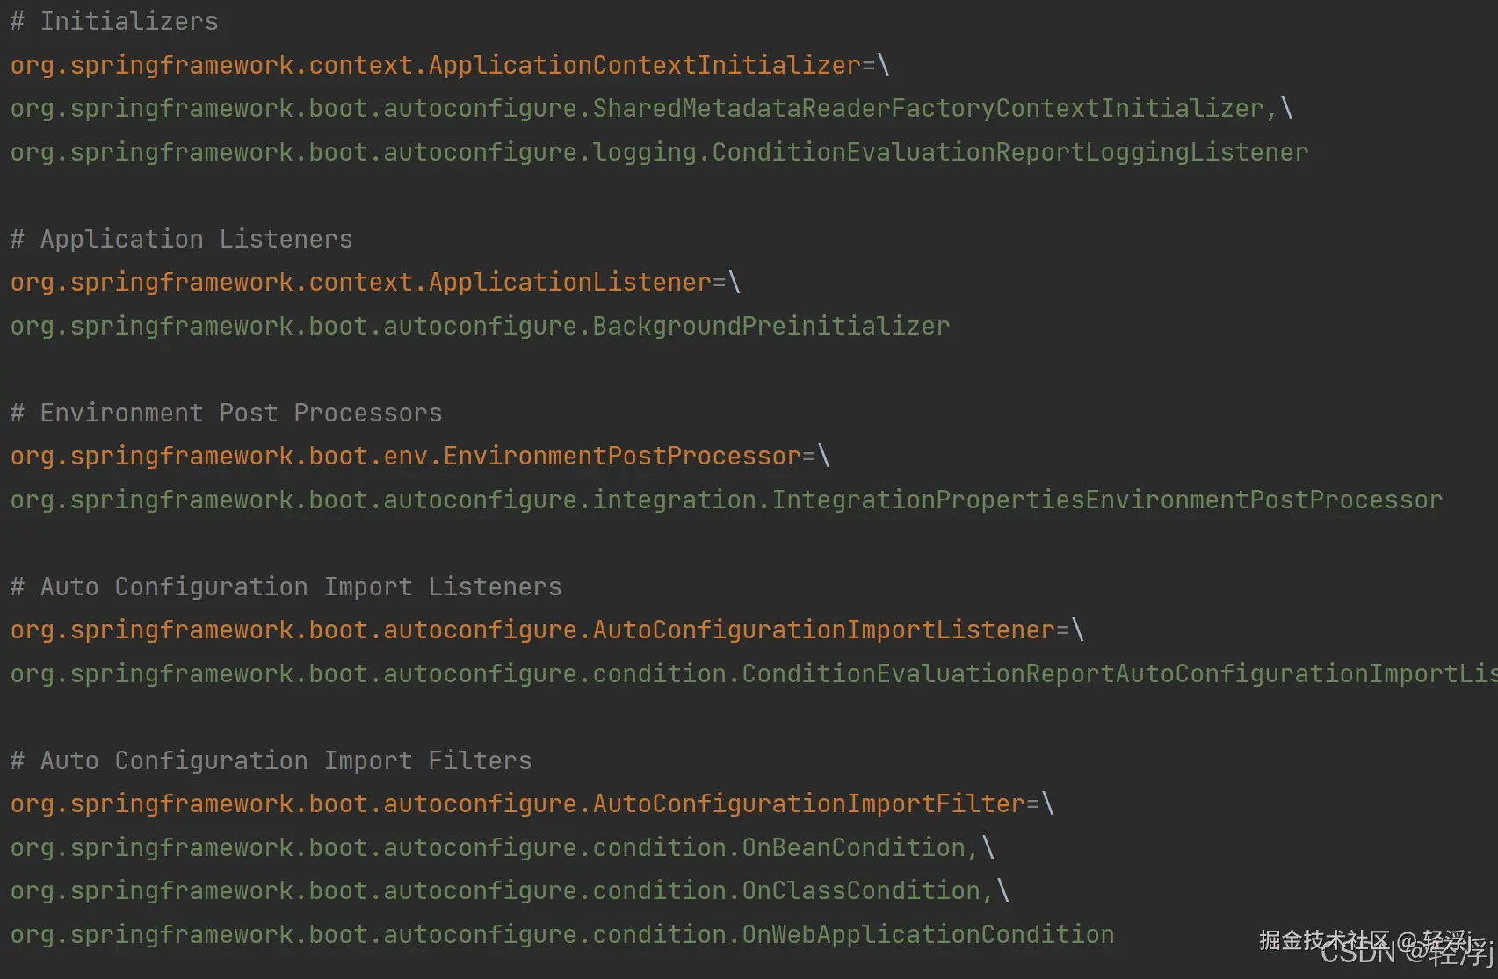Click the ConditionEvaluationReportLoggingListener line
The image size is (1498, 979).
(660, 152)
